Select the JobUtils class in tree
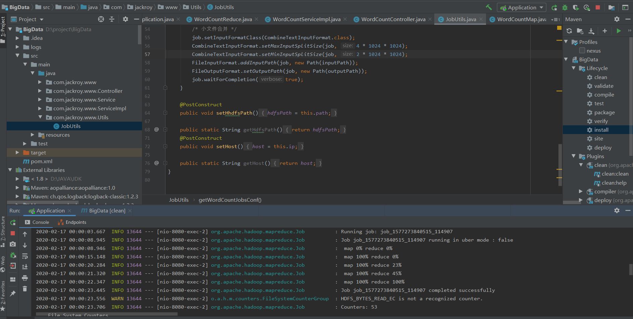 tap(70, 126)
